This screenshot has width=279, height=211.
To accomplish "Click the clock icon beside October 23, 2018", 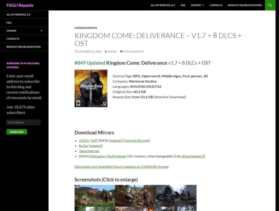I will [76, 52].
